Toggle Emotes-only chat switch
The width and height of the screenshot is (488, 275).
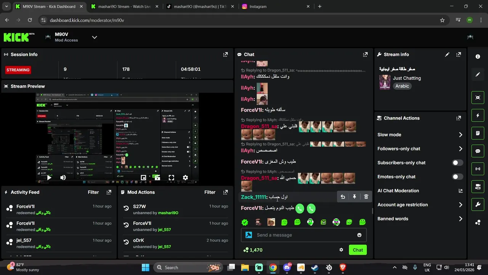tap(457, 177)
